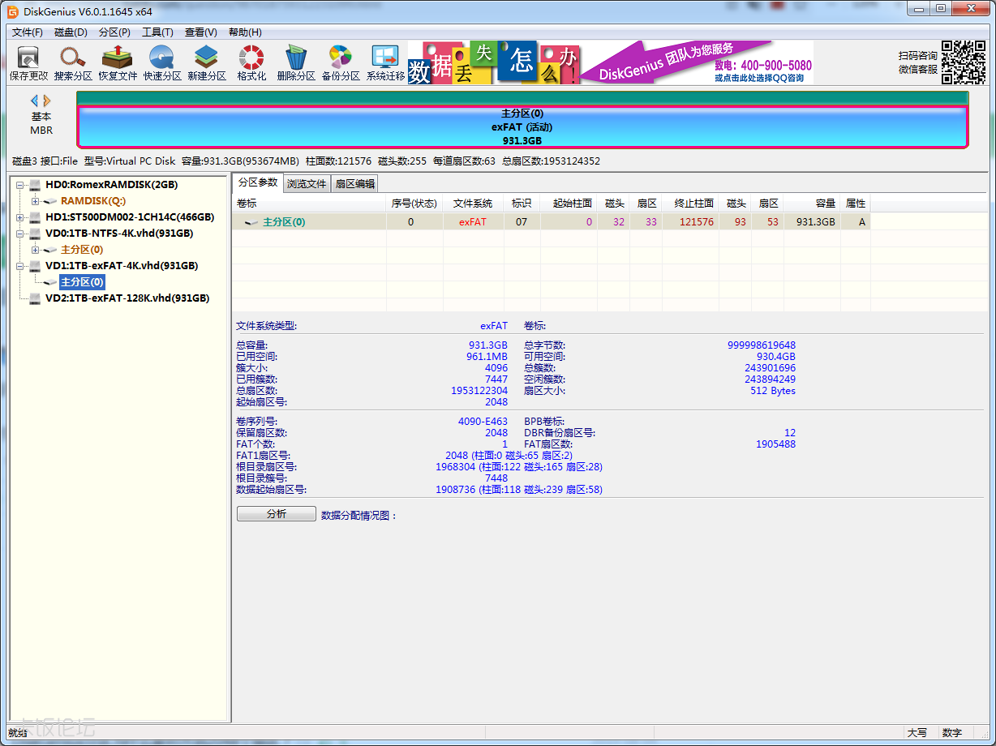The width and height of the screenshot is (996, 746).
Task: Open the 系统迁移 migration tool
Action: point(384,62)
